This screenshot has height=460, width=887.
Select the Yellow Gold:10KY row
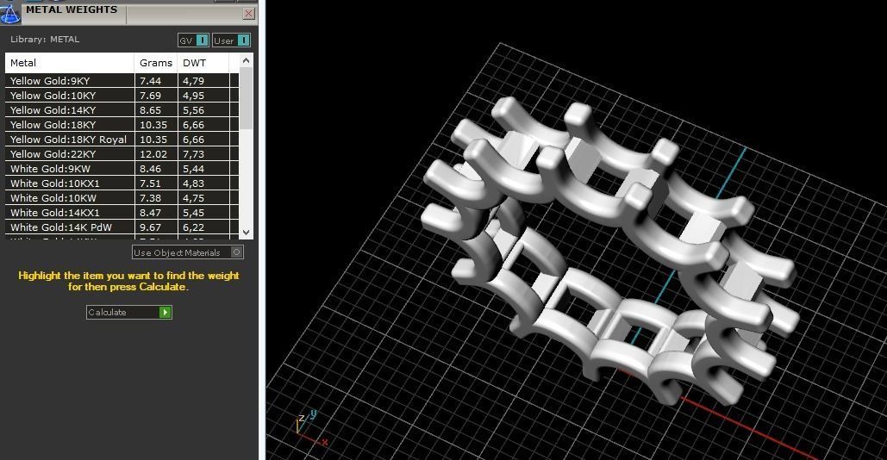point(122,96)
